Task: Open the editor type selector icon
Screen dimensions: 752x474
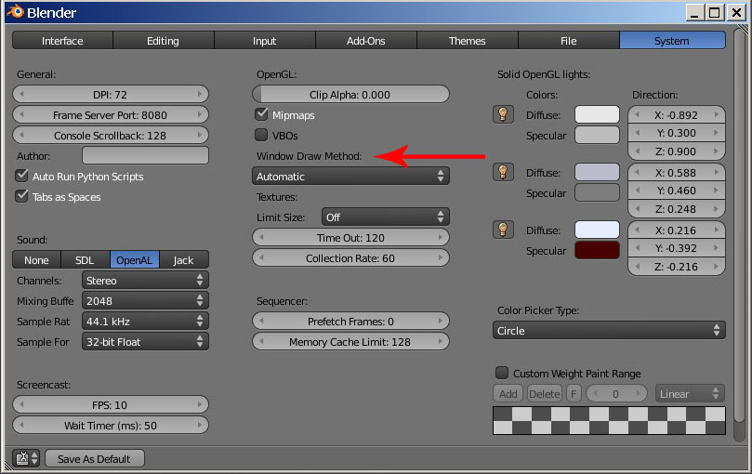Action: pyautogui.click(x=26, y=458)
